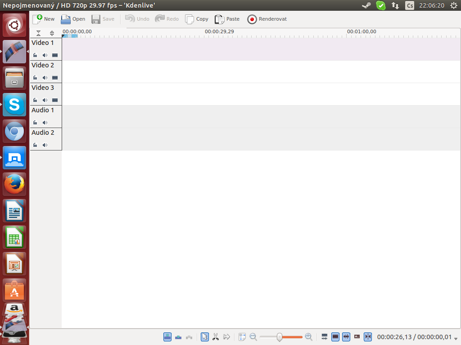The image size is (461, 345).
Task: Expand track heights with up-down arrows icon
Action: pyautogui.click(x=52, y=33)
